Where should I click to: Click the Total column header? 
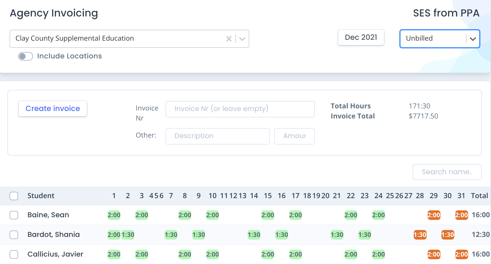click(479, 196)
